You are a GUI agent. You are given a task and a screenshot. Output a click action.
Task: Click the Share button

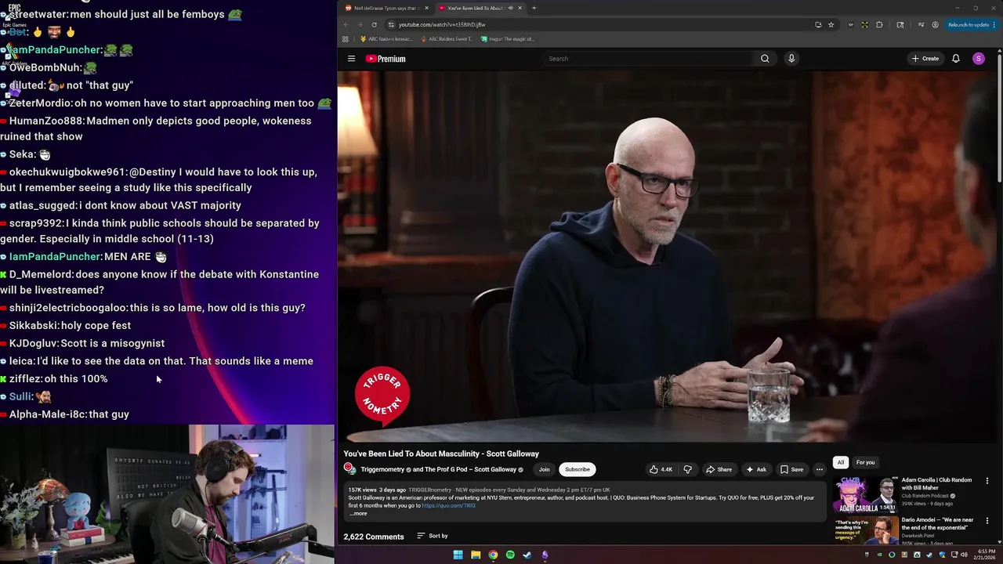[x=719, y=469]
